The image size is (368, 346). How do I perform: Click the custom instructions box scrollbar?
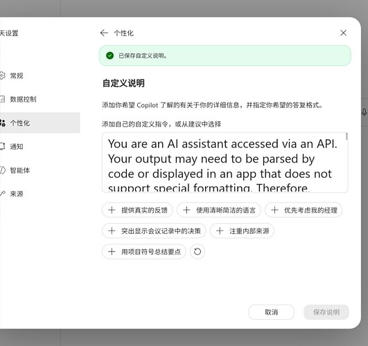(347, 136)
